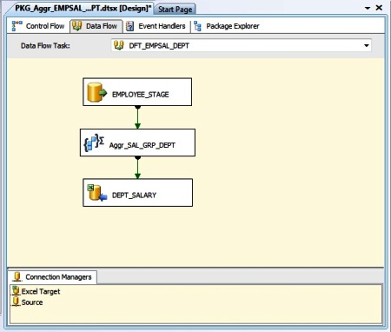Select the DEPT_SALARY destination label
Viewport: 391px width, 332px height.
[134, 196]
